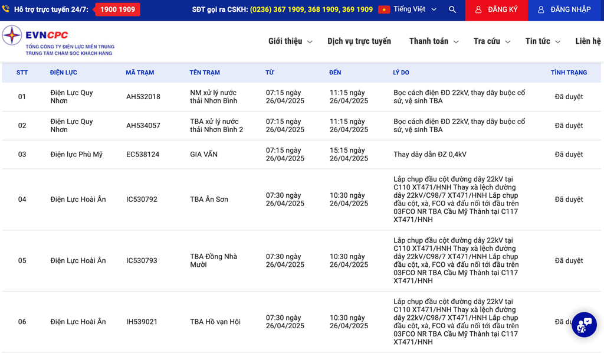Expand the Giới thiệu menu chevron
This screenshot has height=353, width=604.
[x=310, y=42]
